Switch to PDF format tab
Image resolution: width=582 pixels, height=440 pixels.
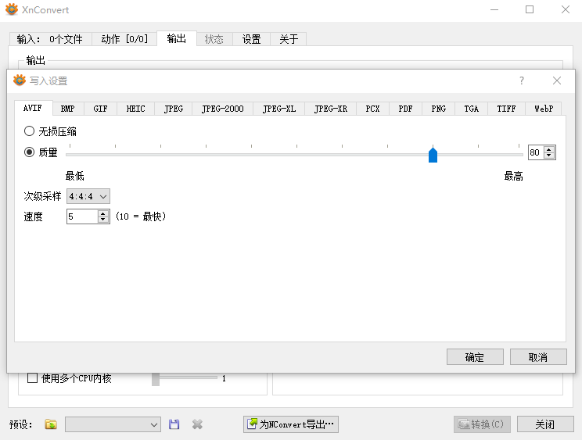point(405,109)
